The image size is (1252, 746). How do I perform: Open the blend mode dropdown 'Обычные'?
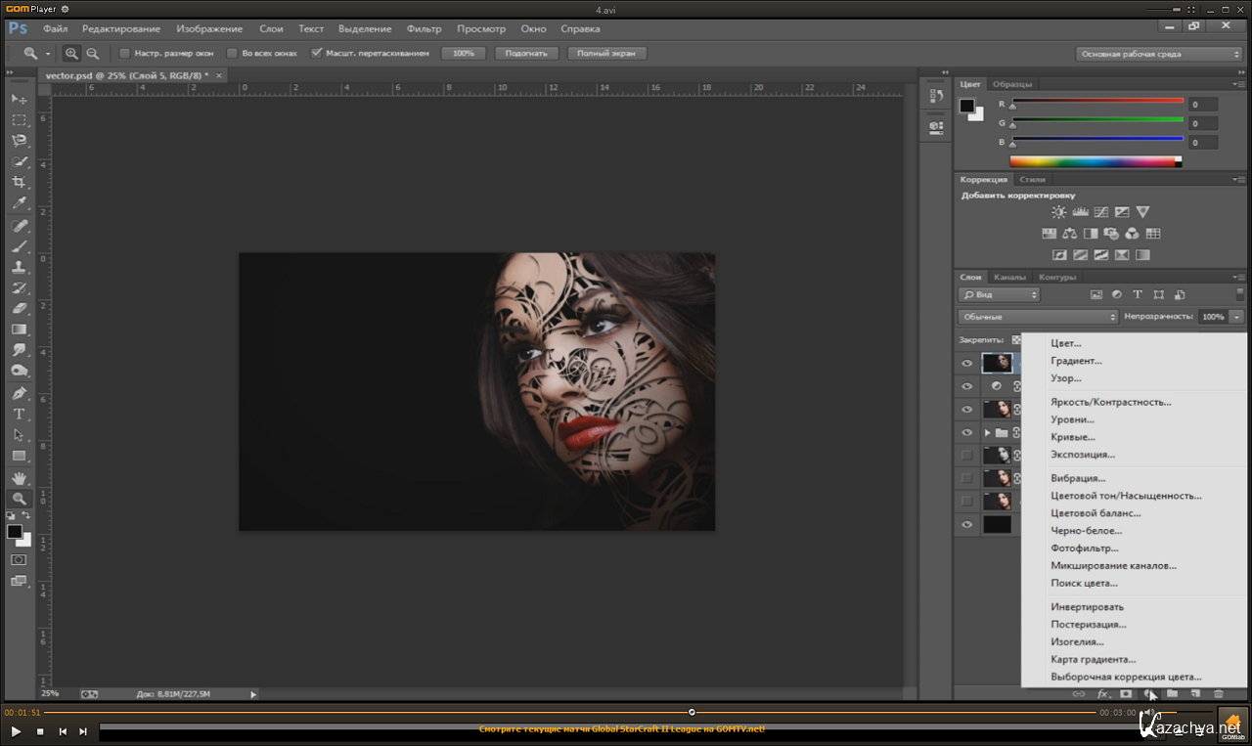pyautogui.click(x=1038, y=317)
